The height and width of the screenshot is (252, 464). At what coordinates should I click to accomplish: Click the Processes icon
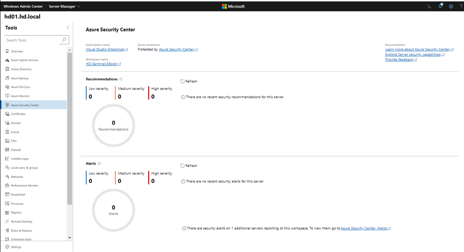point(7,204)
